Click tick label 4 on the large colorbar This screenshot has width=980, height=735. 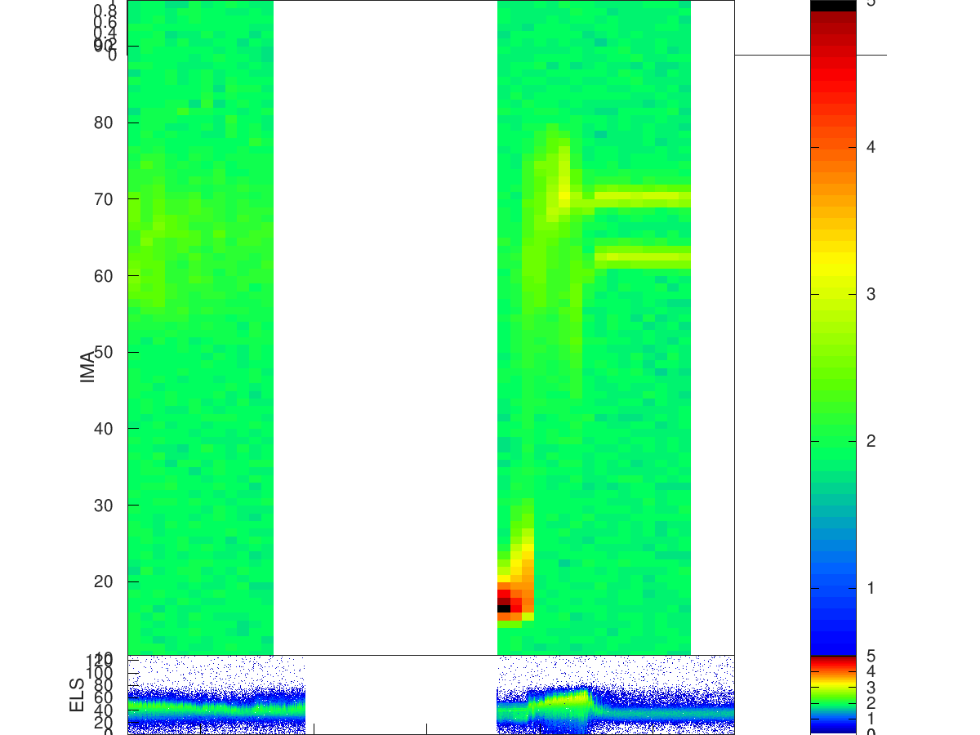(871, 147)
